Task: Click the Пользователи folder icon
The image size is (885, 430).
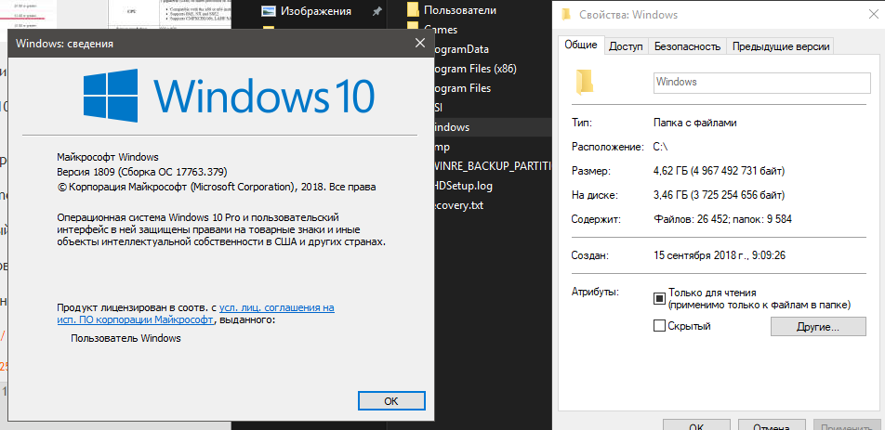Action: point(413,9)
